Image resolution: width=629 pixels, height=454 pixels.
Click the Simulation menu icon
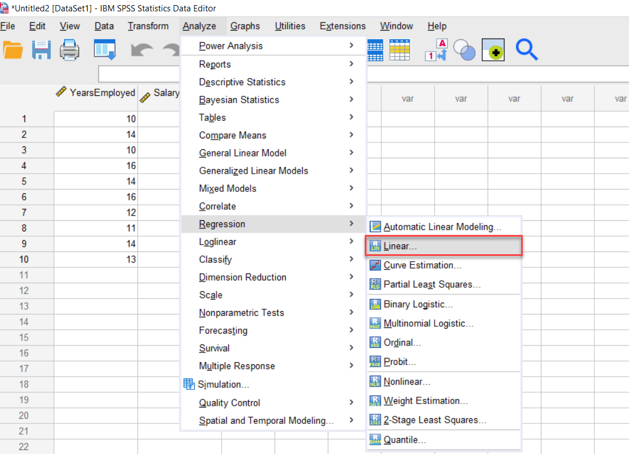(x=189, y=384)
